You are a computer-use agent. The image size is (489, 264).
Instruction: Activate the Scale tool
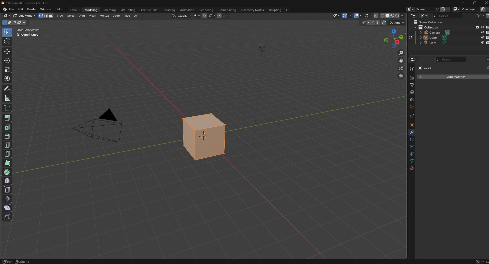coord(7,70)
